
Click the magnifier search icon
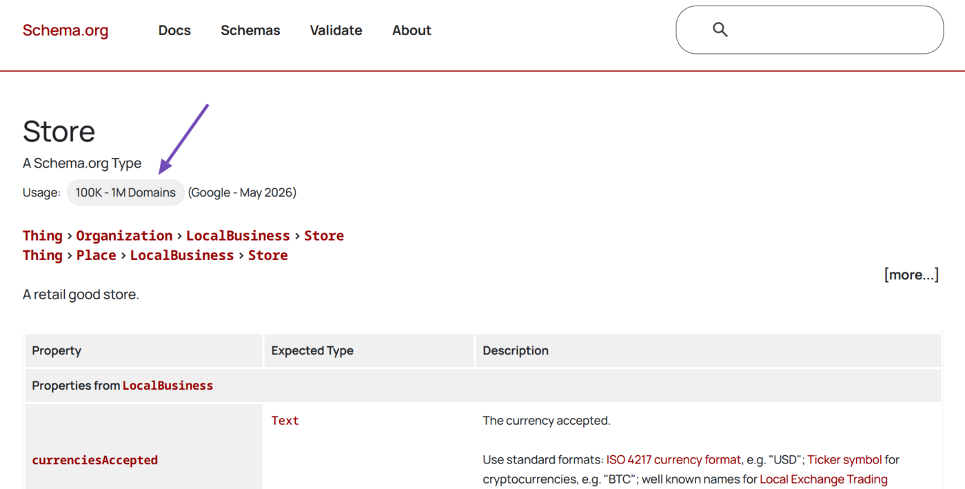pos(720,30)
